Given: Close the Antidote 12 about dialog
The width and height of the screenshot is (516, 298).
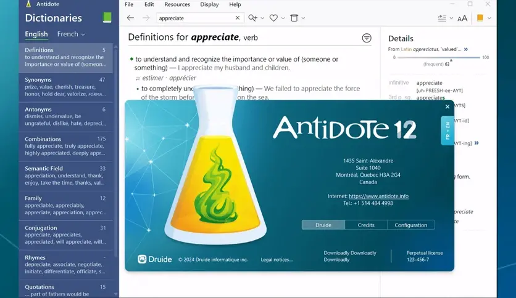Looking at the screenshot, I should point(447,107).
